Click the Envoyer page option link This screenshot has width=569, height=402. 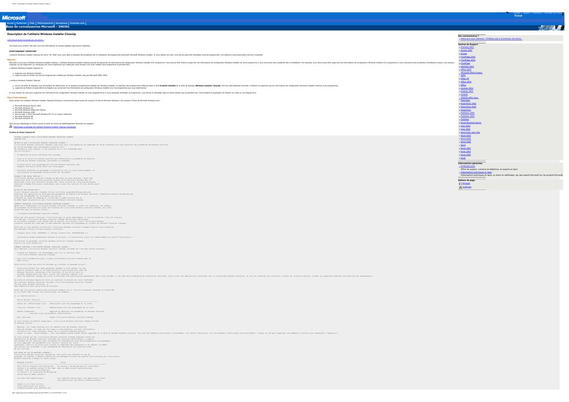(466, 183)
